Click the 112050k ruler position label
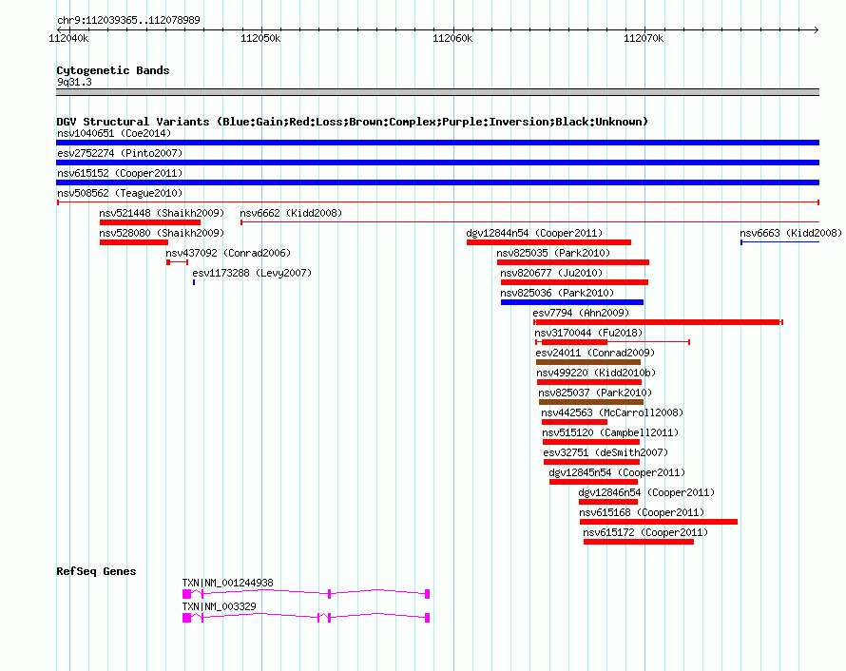 click(260, 38)
